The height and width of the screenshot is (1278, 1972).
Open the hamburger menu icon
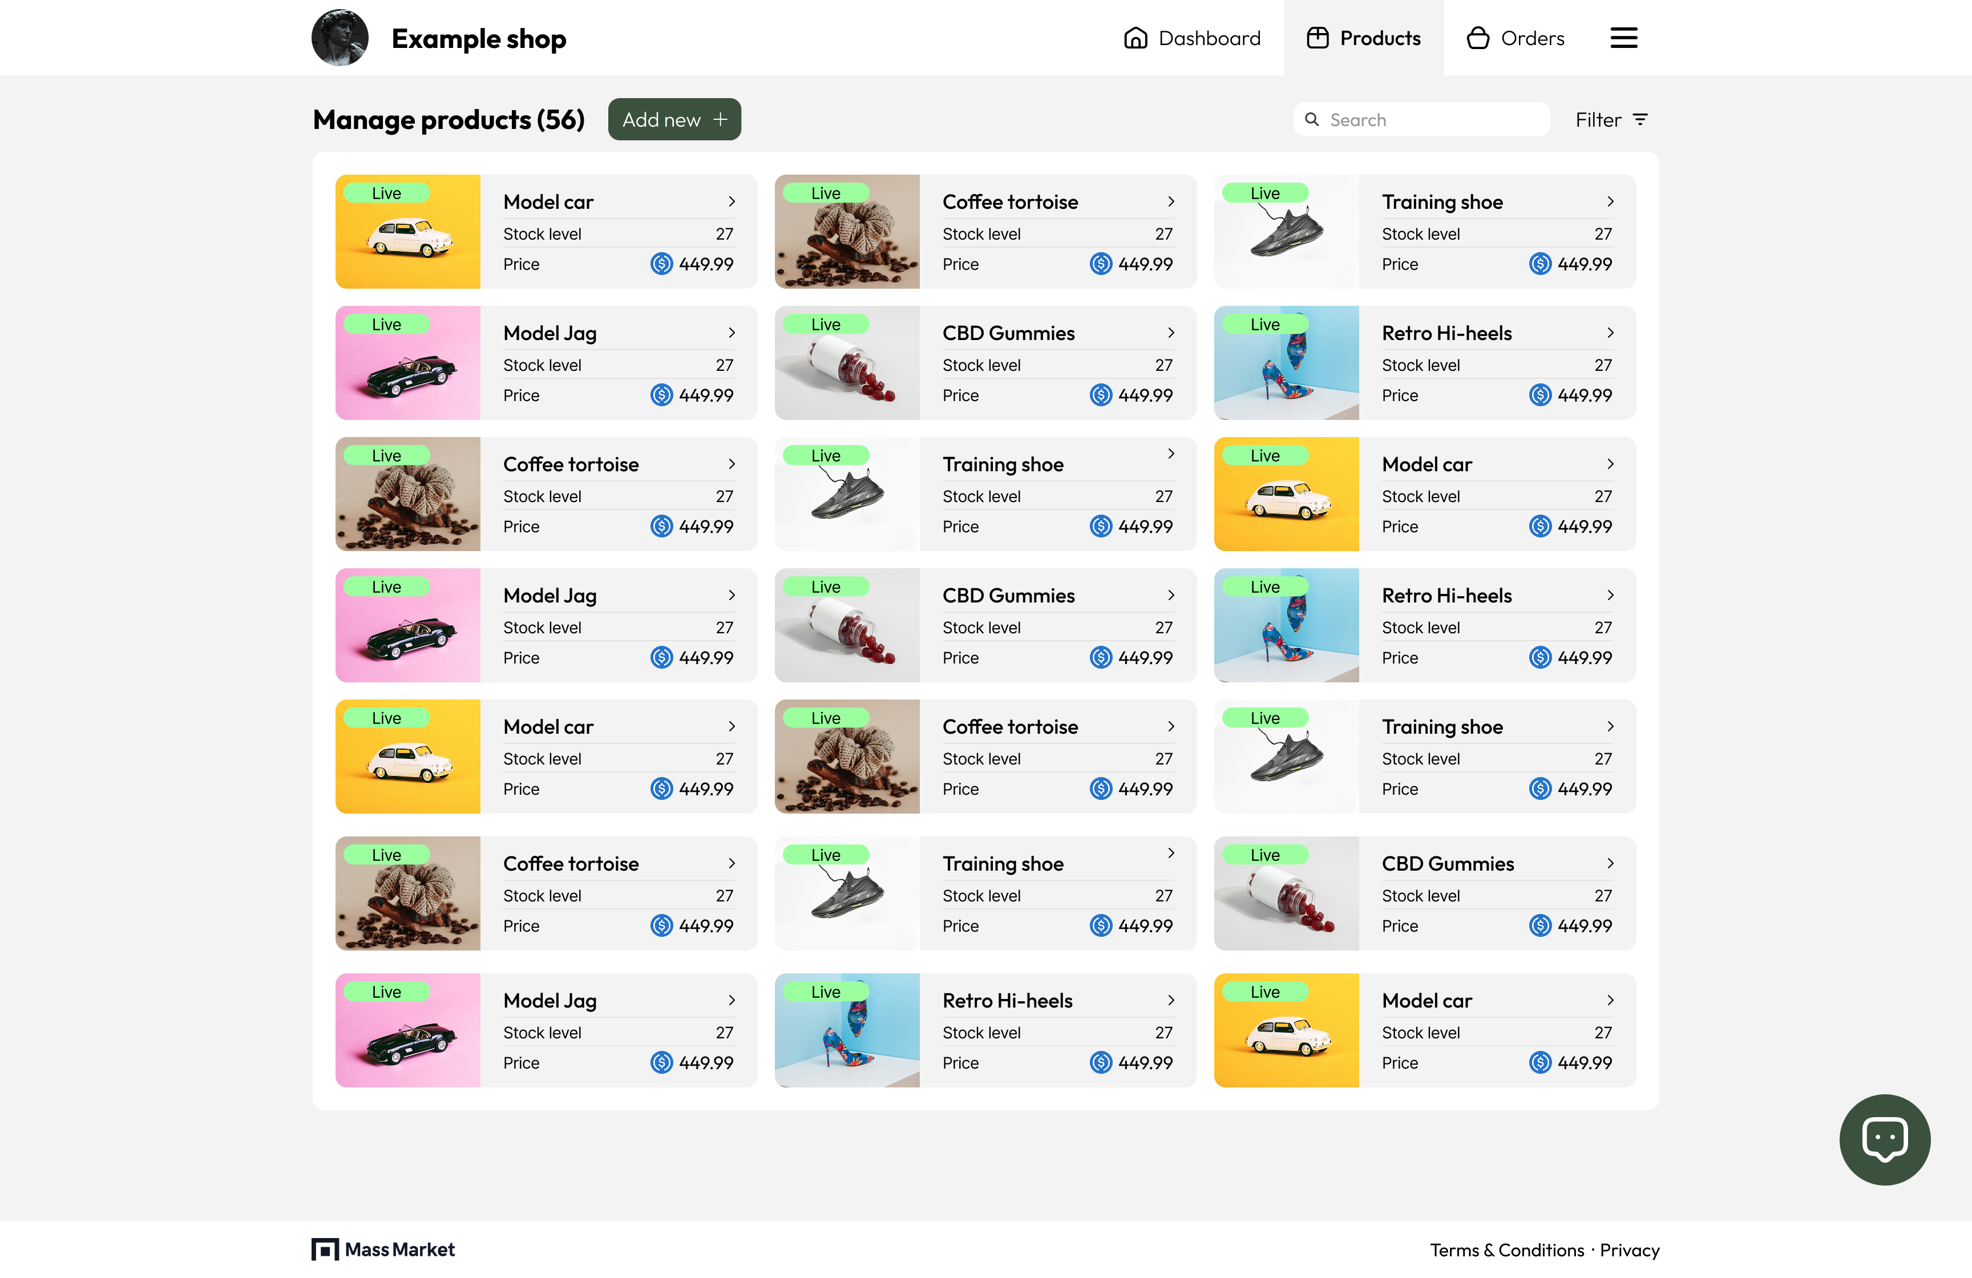[x=1623, y=38]
